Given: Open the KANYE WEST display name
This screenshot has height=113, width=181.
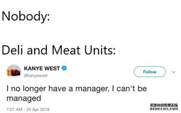Looking at the screenshot, I should pyautogui.click(x=42, y=68).
